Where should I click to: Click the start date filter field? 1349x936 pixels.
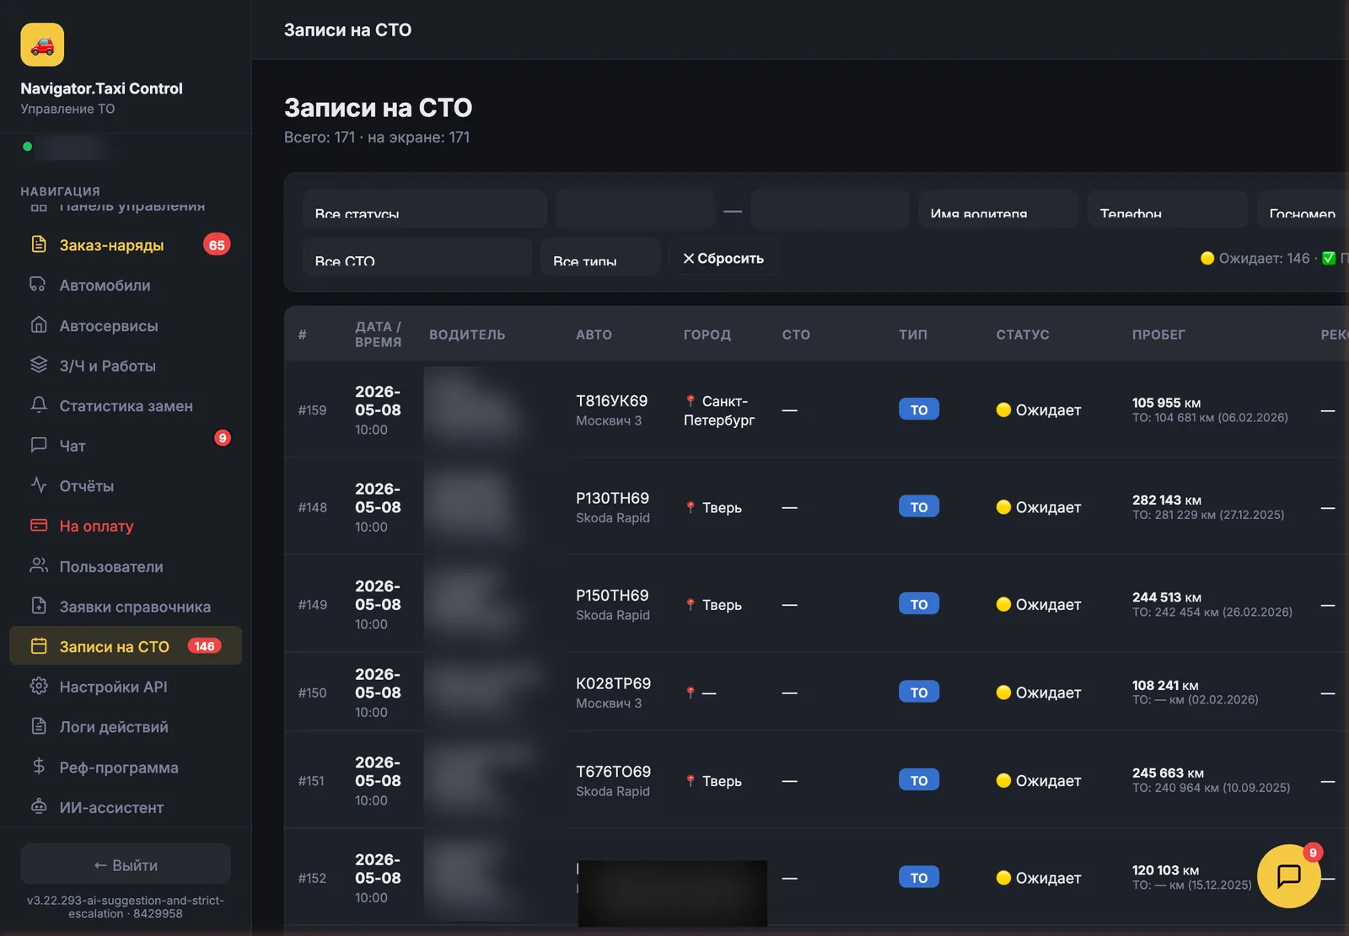pyautogui.click(x=636, y=209)
